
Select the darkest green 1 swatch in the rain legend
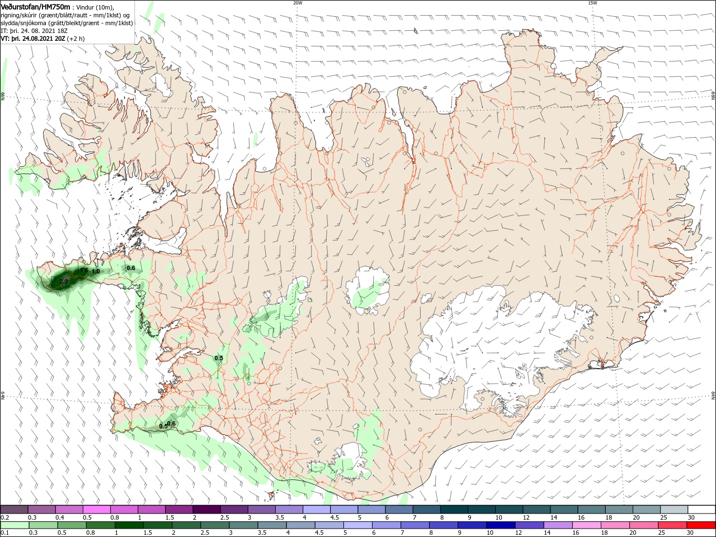(x=129, y=525)
